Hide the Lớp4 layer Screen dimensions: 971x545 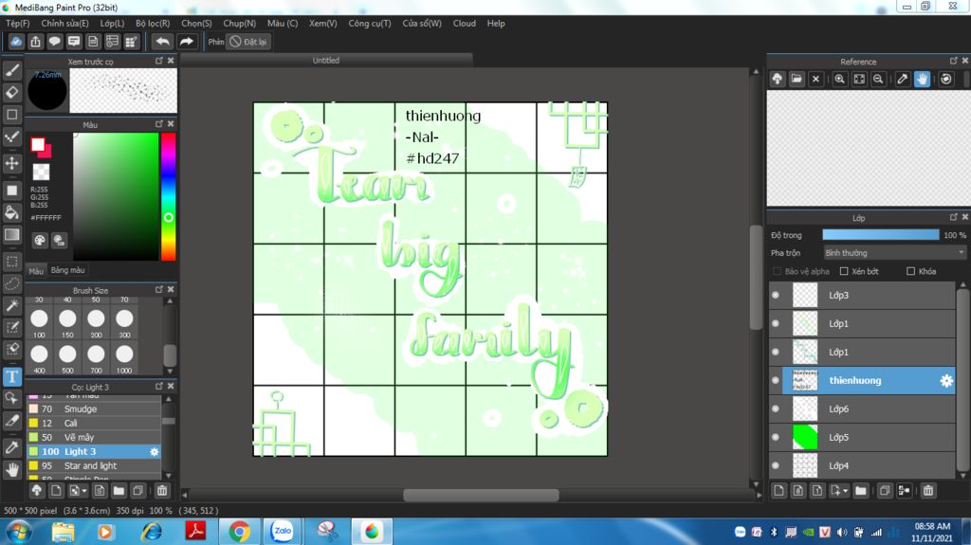click(776, 465)
